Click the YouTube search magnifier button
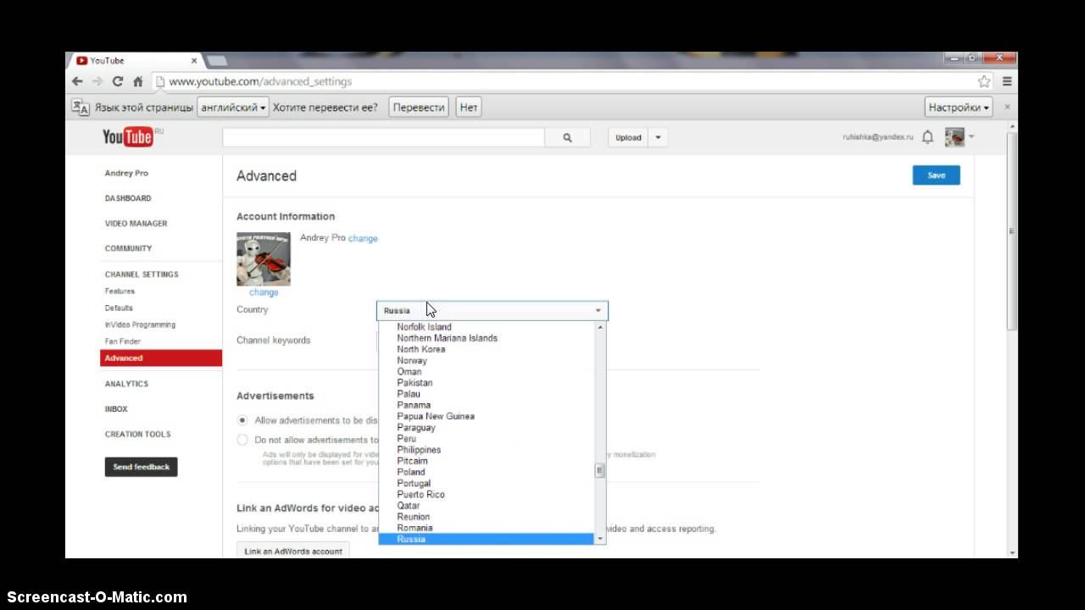The height and width of the screenshot is (610, 1085). point(567,137)
